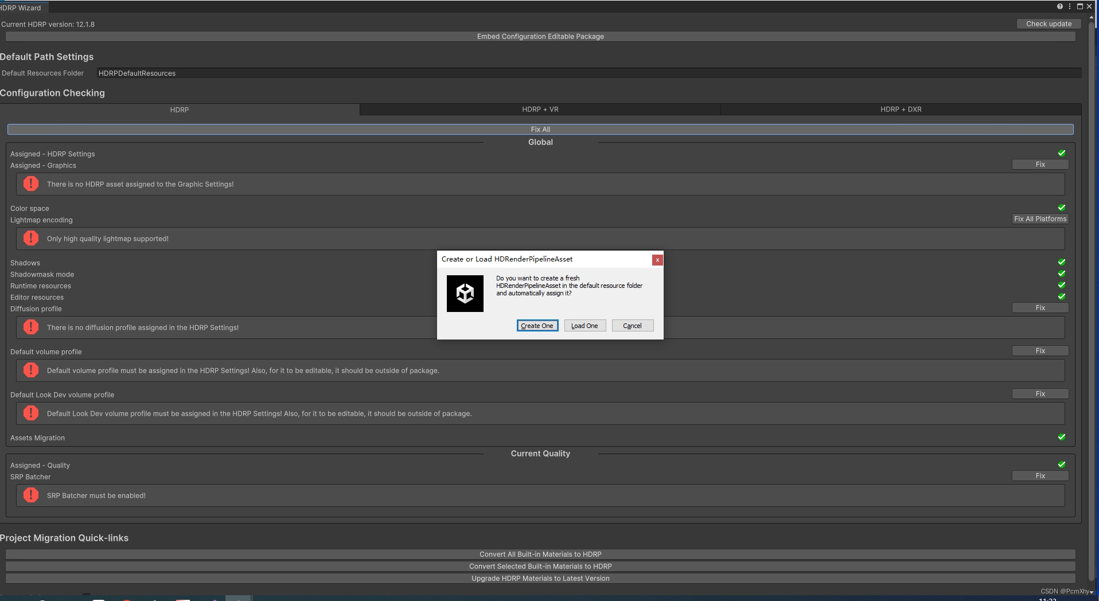Click green checkmark for Color space
The image size is (1099, 601).
1062,208
